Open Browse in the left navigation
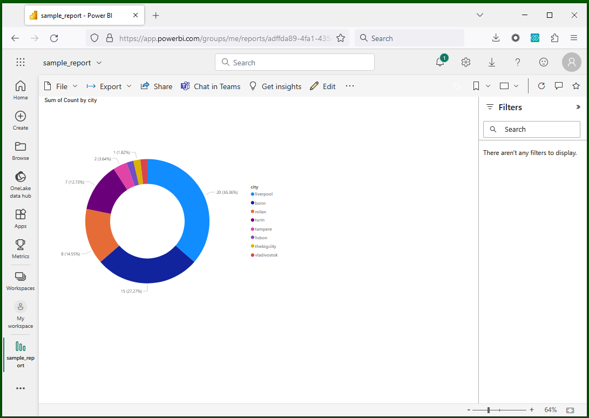 [x=21, y=151]
